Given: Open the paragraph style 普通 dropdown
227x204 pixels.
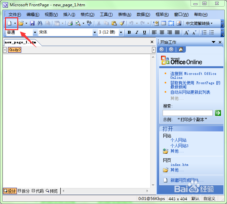Looking at the screenshot, I should pos(35,32).
